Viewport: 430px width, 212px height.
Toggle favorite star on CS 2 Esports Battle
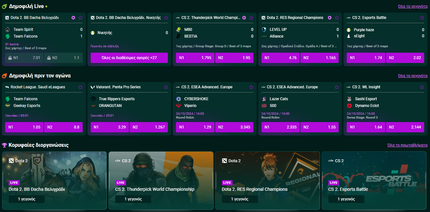coord(422,18)
